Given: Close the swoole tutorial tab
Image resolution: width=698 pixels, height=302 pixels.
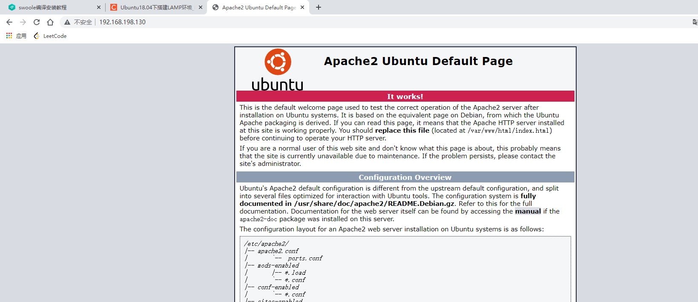Looking at the screenshot, I should pos(99,7).
